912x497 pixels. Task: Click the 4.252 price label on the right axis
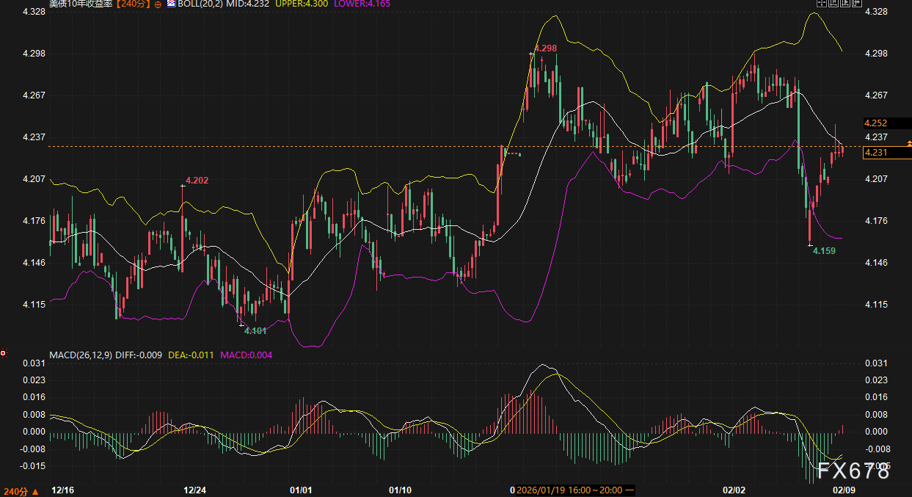click(877, 123)
